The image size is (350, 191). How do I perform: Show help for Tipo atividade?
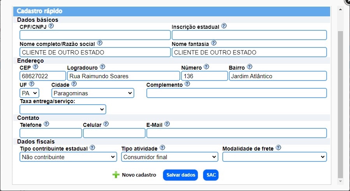click(x=162, y=147)
